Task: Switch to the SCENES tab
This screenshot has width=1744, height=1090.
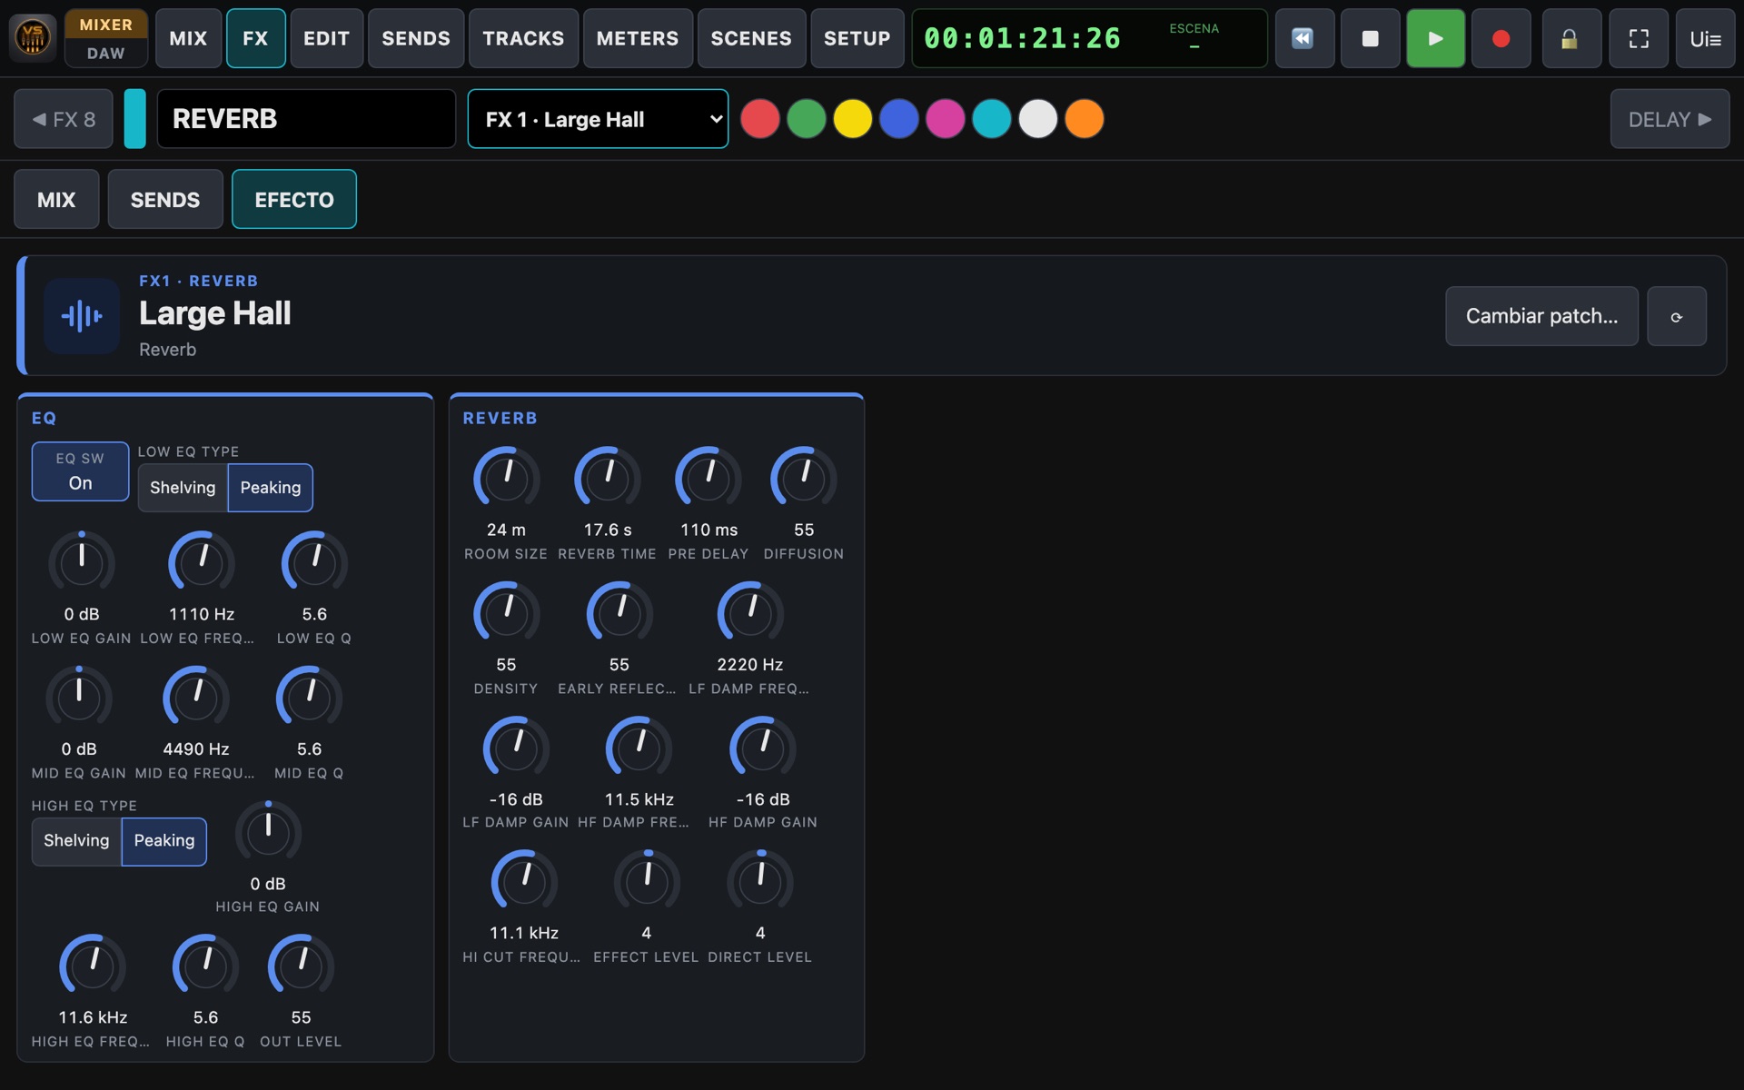Action: tap(750, 38)
